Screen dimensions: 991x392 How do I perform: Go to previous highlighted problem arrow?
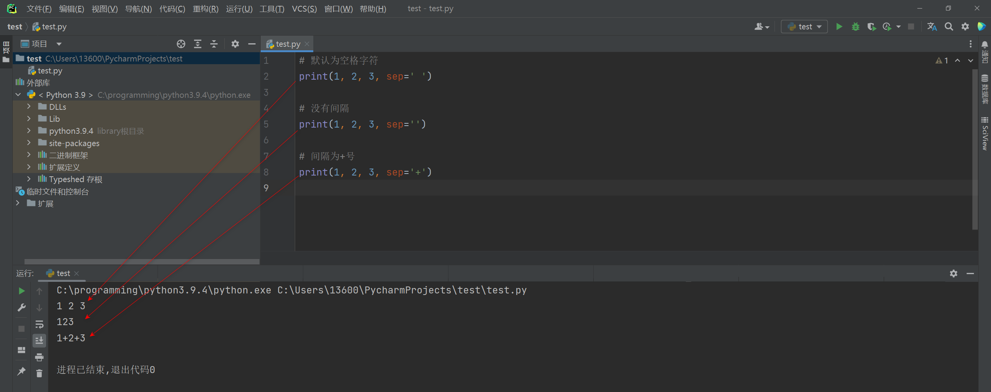click(x=957, y=61)
